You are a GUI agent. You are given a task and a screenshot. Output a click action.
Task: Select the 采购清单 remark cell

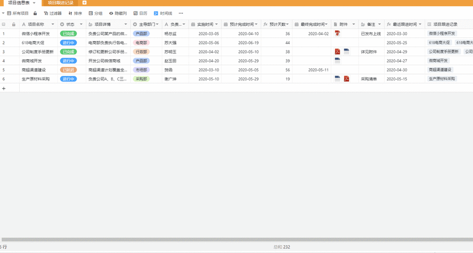(371, 79)
